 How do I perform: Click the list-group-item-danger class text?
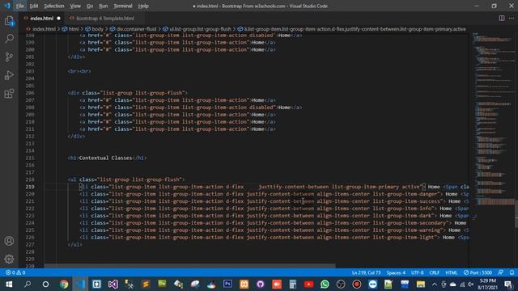(405, 194)
